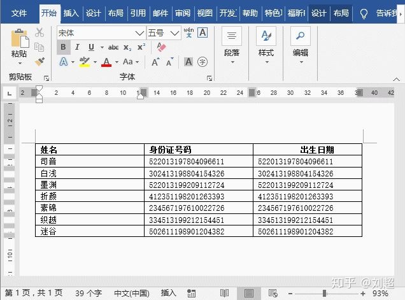
Task: Click the character border A icon
Action: point(202,33)
